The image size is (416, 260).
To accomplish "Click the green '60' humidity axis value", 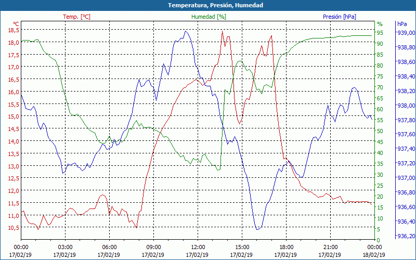I will pyautogui.click(x=380, y=109).
